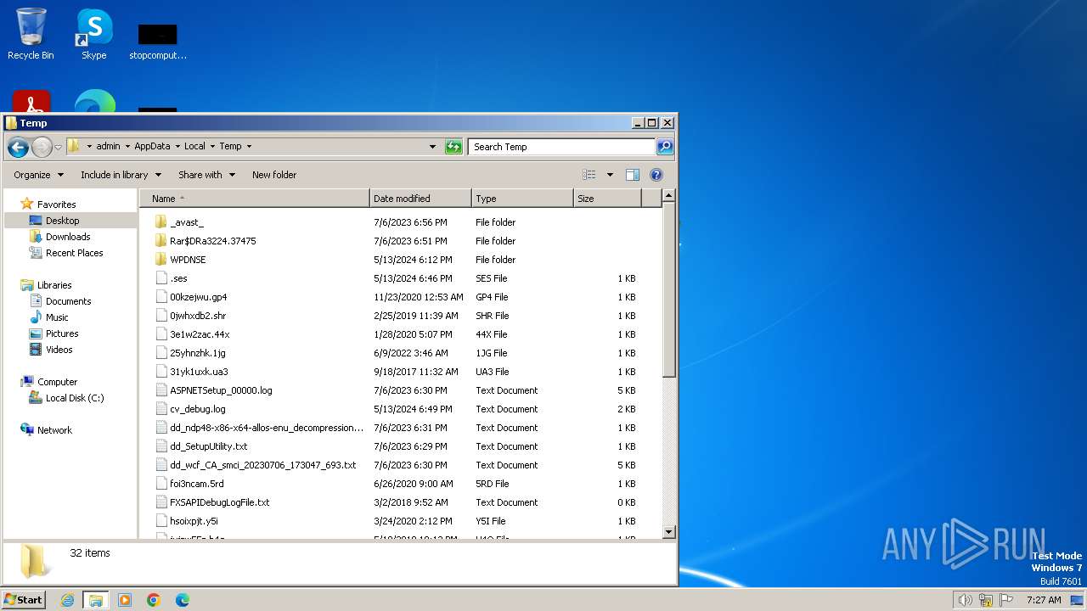Select file 0jwhxdb2.shr
The height and width of the screenshot is (611, 1087).
click(198, 316)
